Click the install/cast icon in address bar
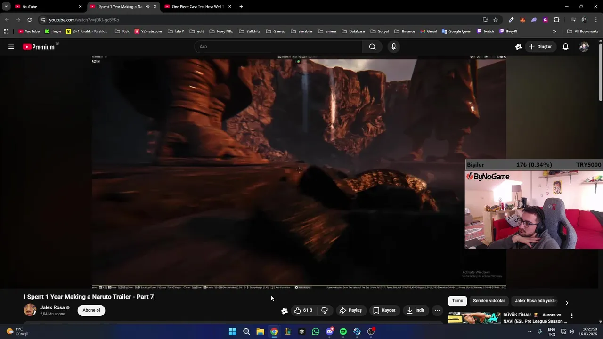Image resolution: width=603 pixels, height=339 pixels. point(485,20)
